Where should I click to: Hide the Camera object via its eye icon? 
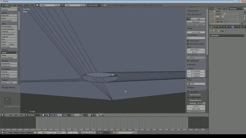(238, 14)
